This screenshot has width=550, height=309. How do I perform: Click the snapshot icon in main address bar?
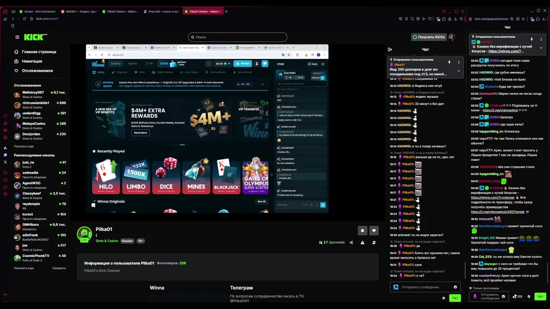412,19
